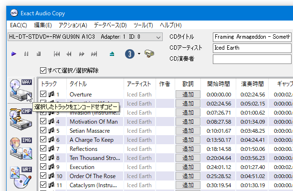
Task: Click the fast forward button
Action: point(82,54)
